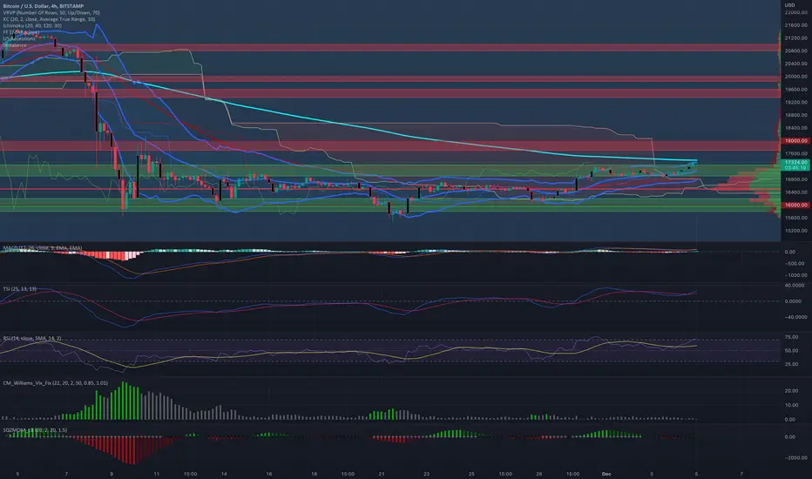The height and width of the screenshot is (479, 812).
Task: Click the 19200.00 price axis label
Action: pos(796,103)
